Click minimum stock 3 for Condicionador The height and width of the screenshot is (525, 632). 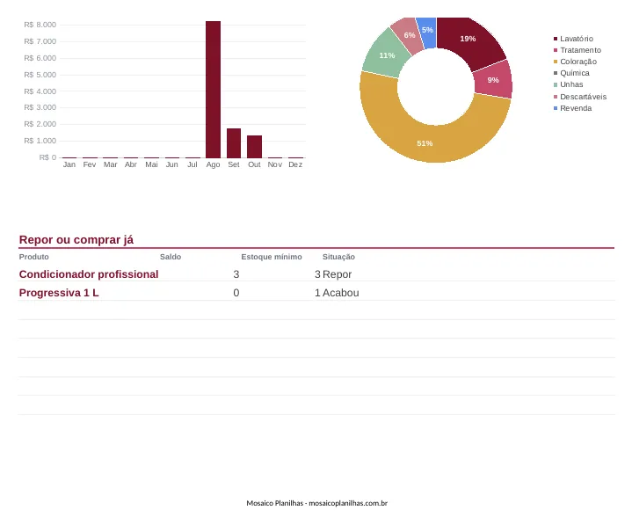pos(317,274)
